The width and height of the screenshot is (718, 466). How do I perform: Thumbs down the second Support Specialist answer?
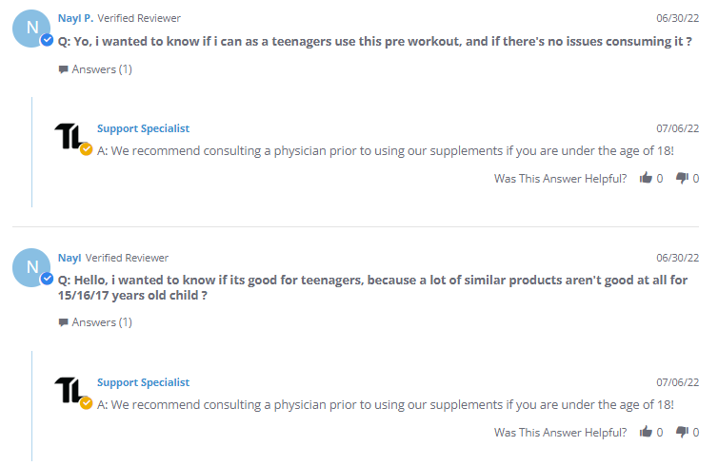tap(682, 433)
